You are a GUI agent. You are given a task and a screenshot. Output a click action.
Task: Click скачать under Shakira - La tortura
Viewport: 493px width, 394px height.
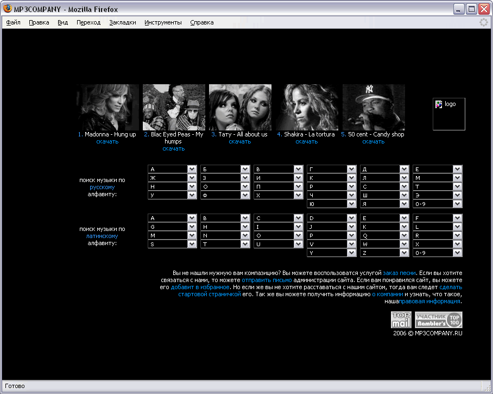pyautogui.click(x=307, y=142)
